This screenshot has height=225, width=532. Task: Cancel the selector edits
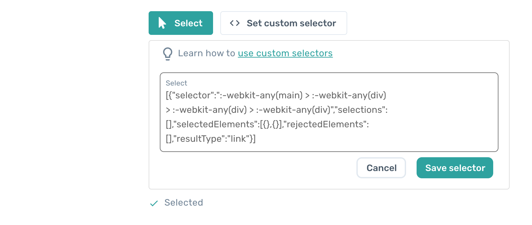(x=381, y=168)
